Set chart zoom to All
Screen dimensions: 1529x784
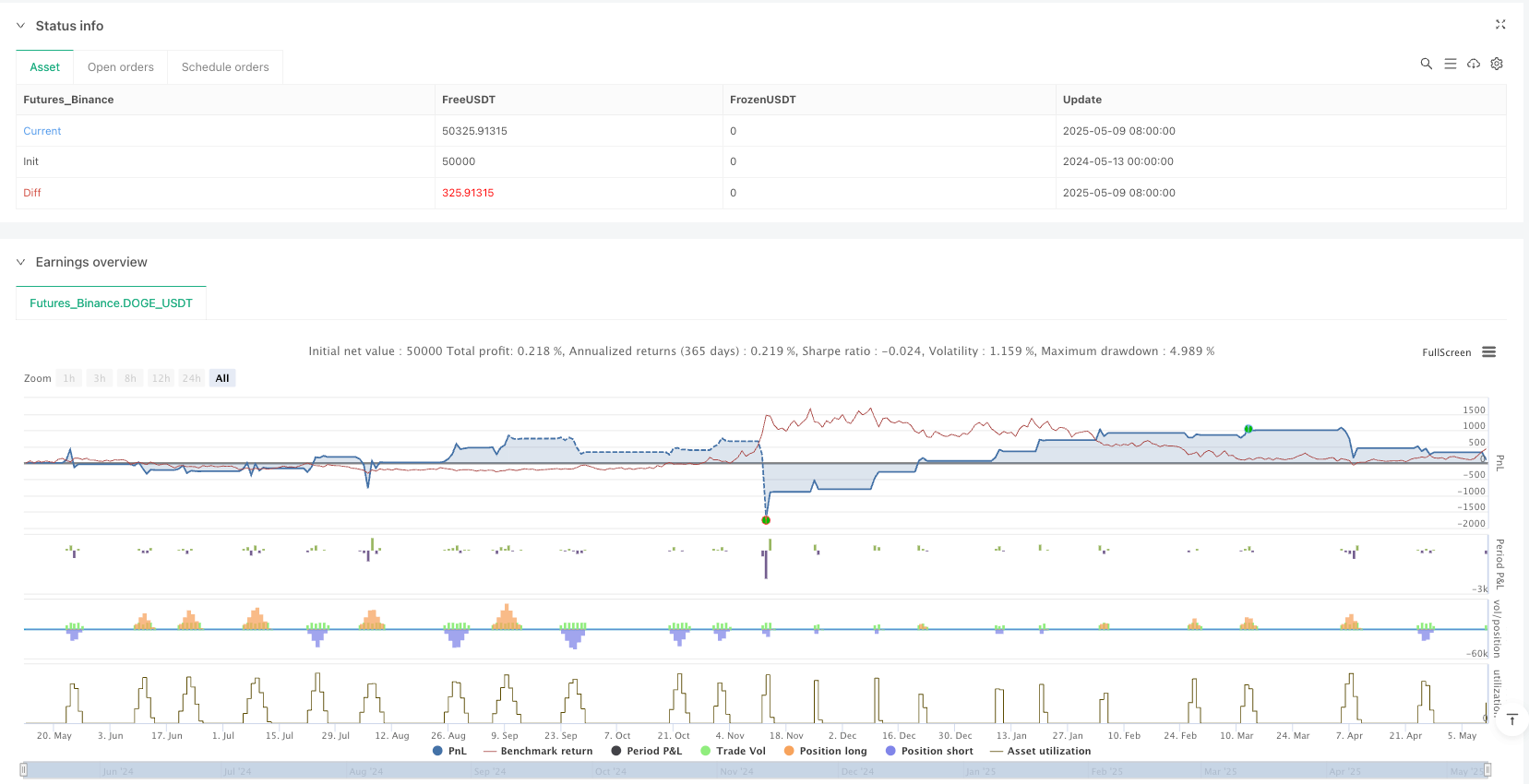click(x=222, y=378)
